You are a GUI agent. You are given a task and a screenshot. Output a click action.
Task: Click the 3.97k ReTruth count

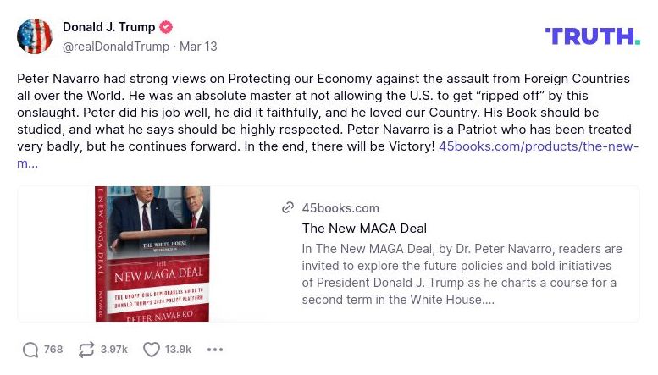coord(113,350)
